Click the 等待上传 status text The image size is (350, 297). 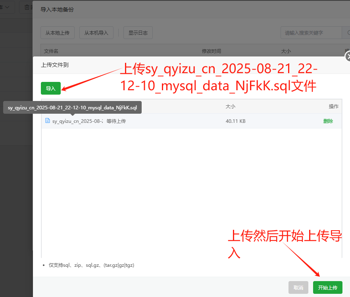click(x=116, y=121)
